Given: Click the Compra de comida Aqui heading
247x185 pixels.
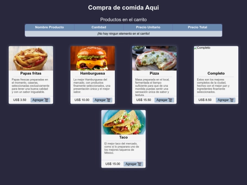Looking at the screenshot, I should pos(123,8).
